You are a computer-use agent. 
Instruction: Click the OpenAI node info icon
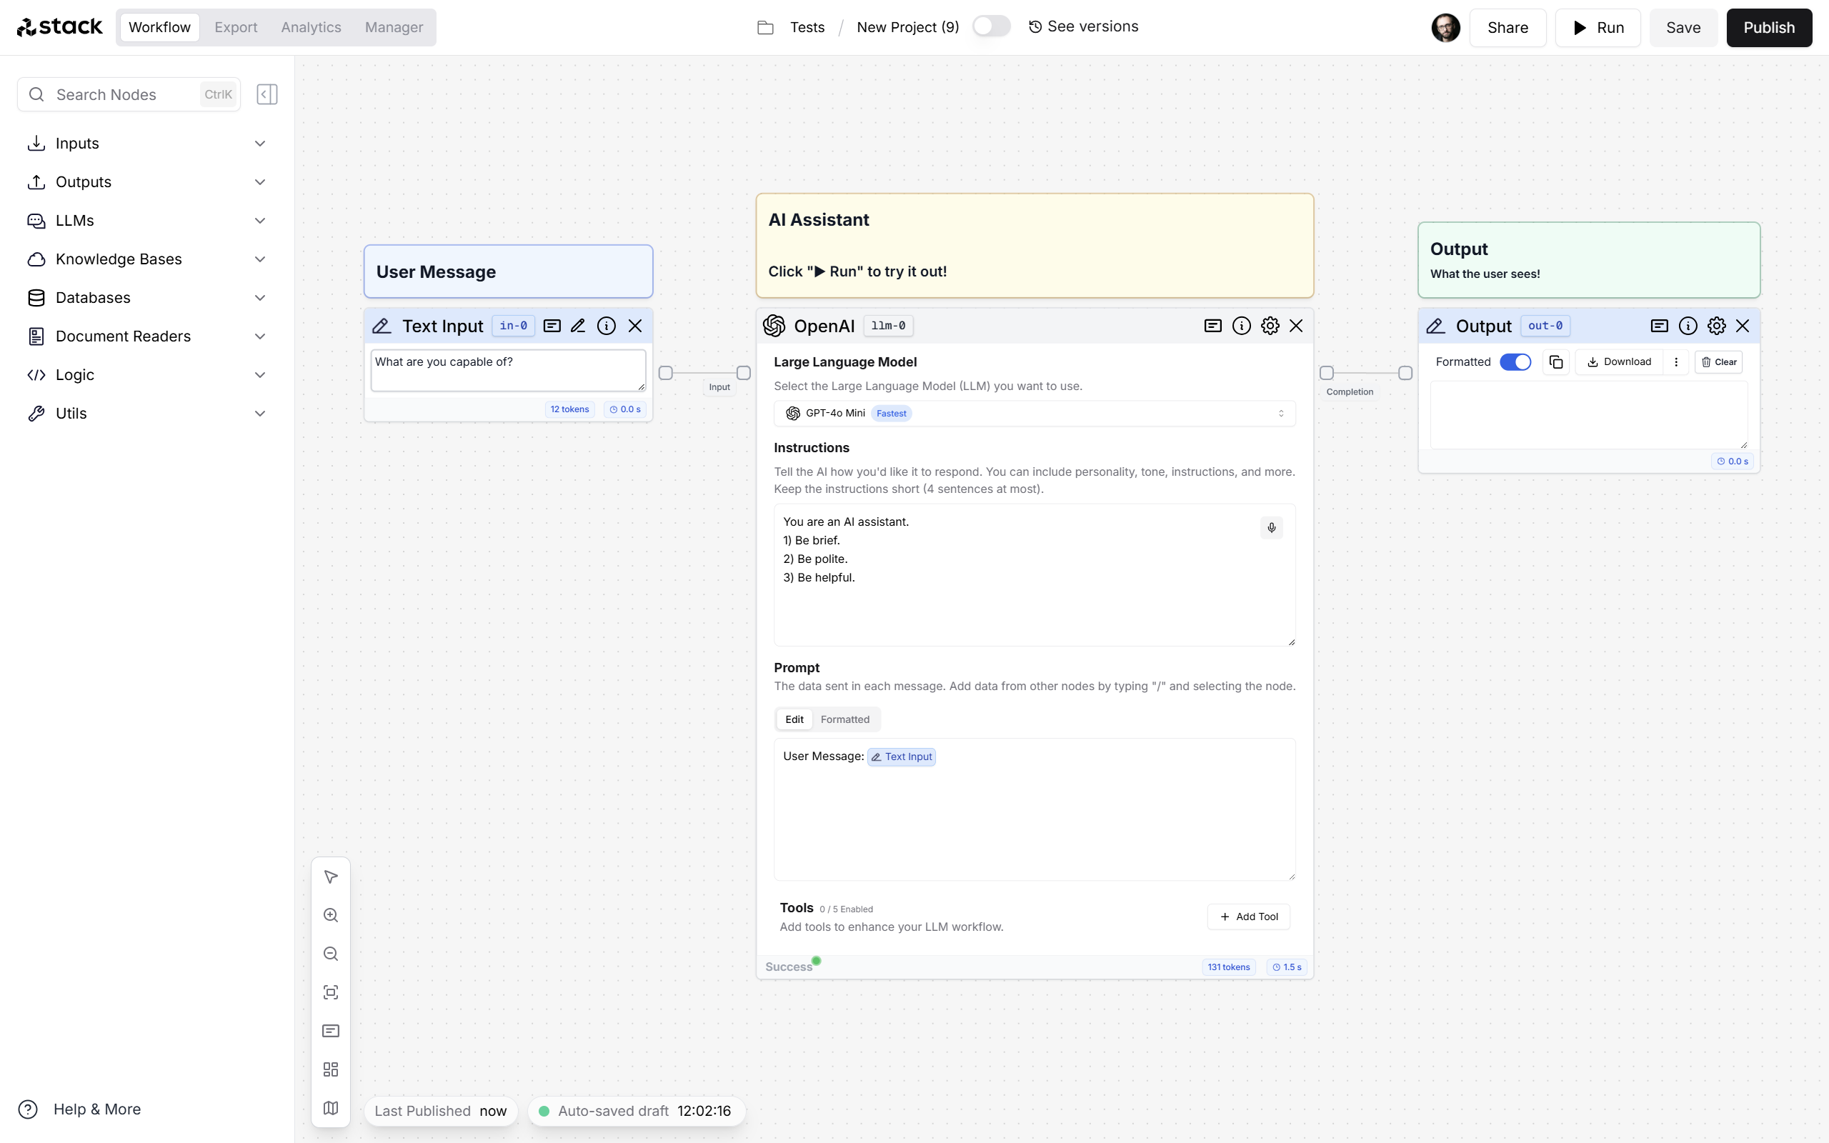[1240, 325]
